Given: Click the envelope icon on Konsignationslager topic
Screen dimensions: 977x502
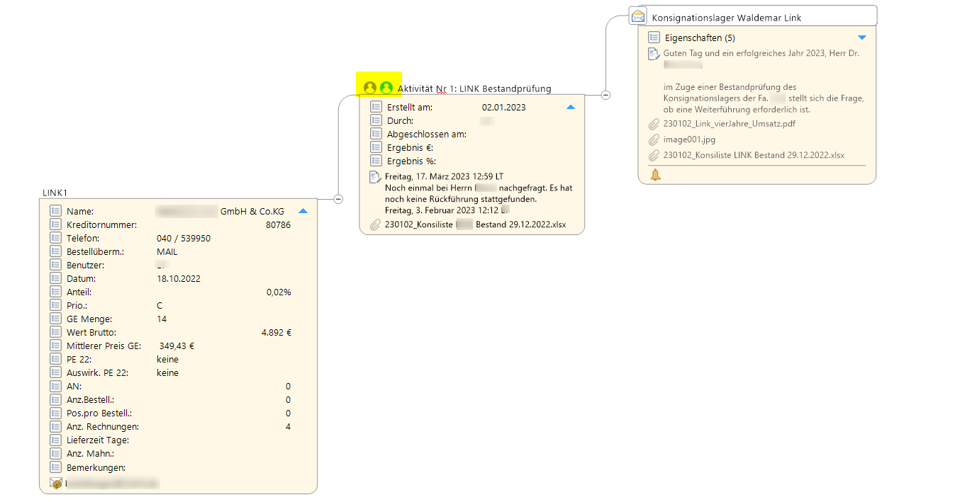Looking at the screenshot, I should (x=638, y=16).
